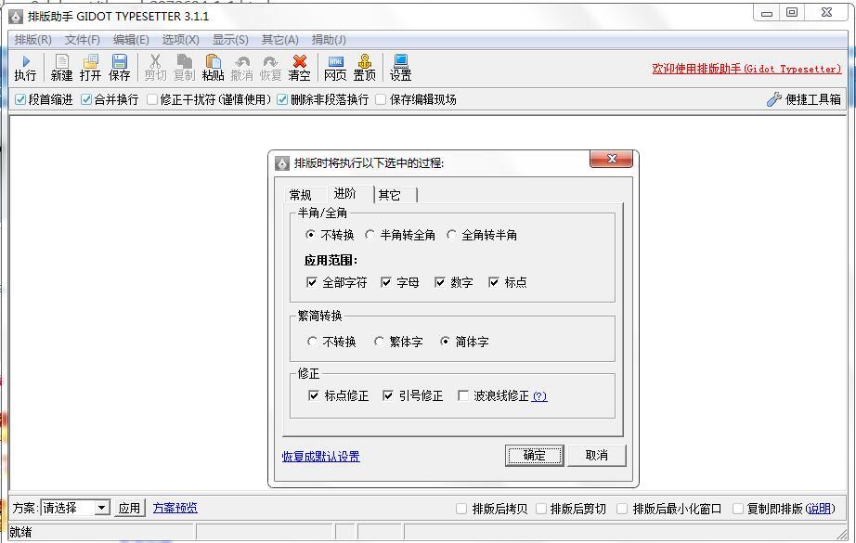Viewport: 856px width, 543px height.
Task: Undo with the 撤消 icon
Action: coord(241,68)
